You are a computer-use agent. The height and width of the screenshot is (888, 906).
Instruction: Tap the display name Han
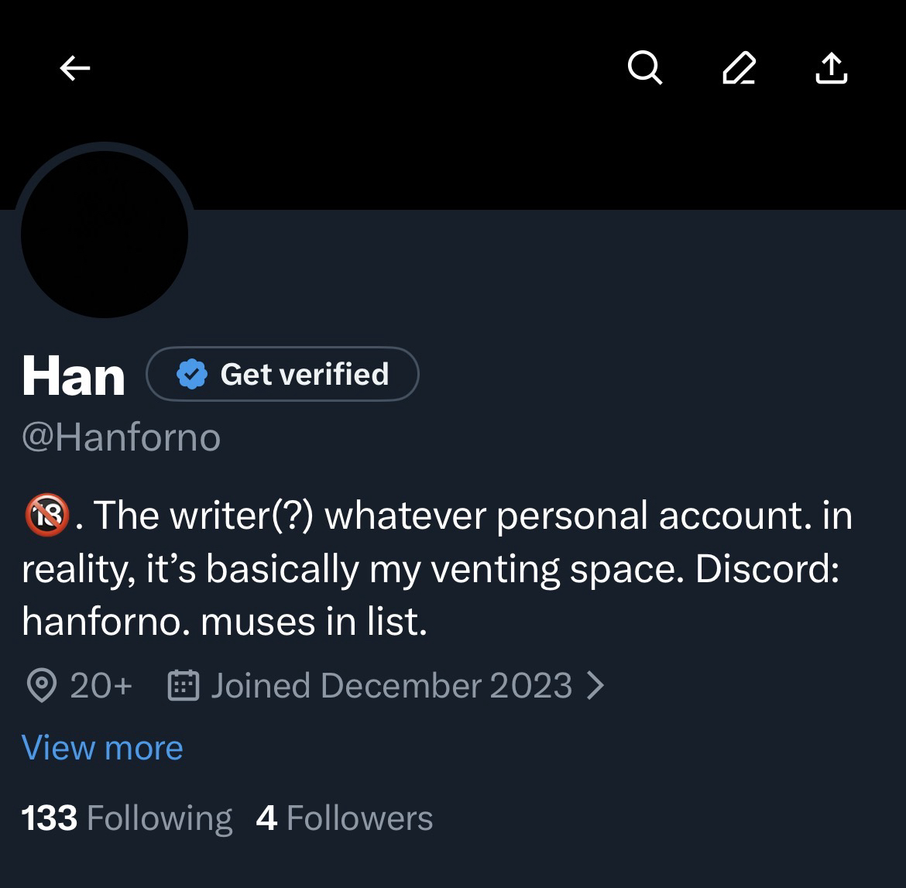(74, 376)
